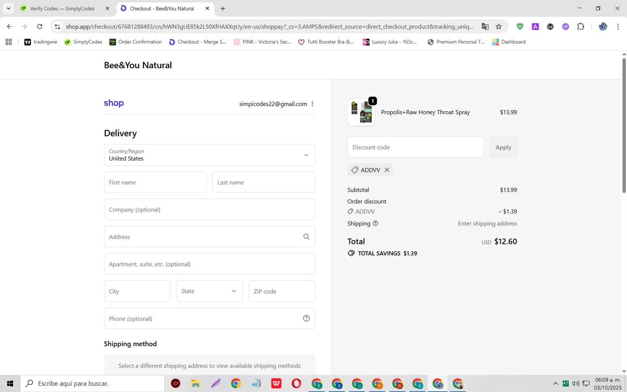The width and height of the screenshot is (627, 392).
Task: Open the Premium Personal T... bookmark
Action: (x=456, y=42)
